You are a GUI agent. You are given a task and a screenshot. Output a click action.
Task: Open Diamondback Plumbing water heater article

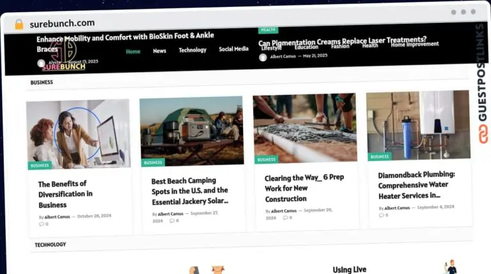point(416,185)
